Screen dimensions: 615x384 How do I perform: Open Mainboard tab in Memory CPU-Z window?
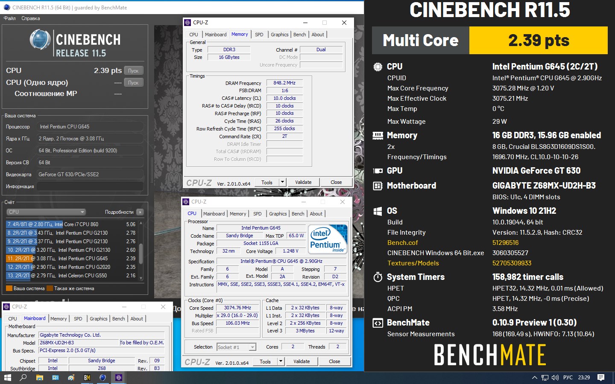point(216,35)
